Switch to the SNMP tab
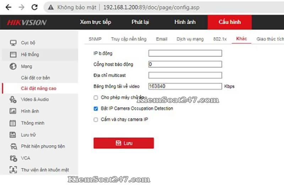Viewport: 284px width, 186px height. click(x=95, y=39)
